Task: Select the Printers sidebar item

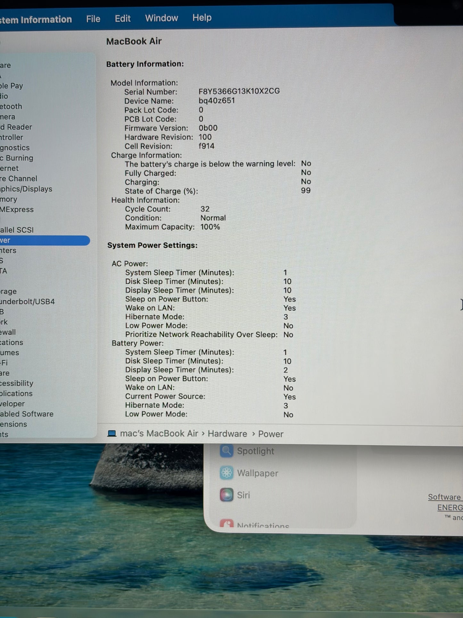Action: click(8, 250)
